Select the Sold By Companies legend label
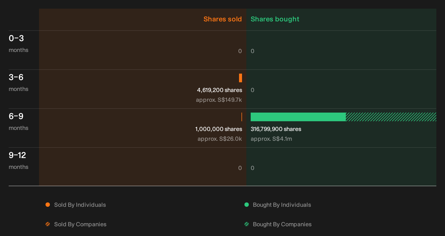Image resolution: width=445 pixels, height=236 pixels. point(80,224)
